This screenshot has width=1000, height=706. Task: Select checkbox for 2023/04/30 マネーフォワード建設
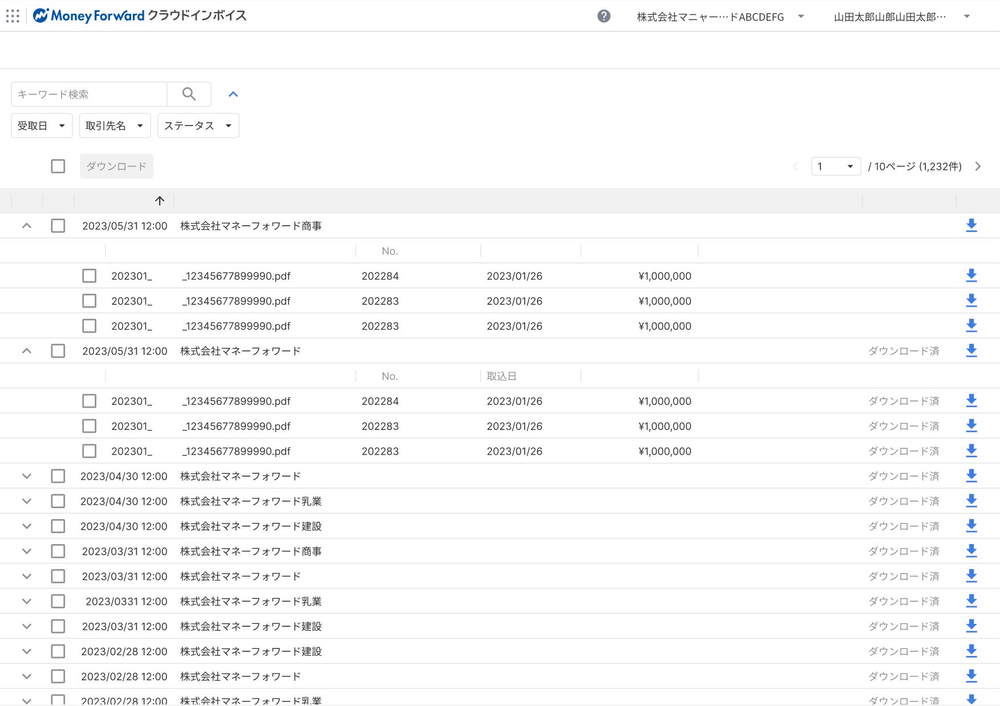pos(58,526)
